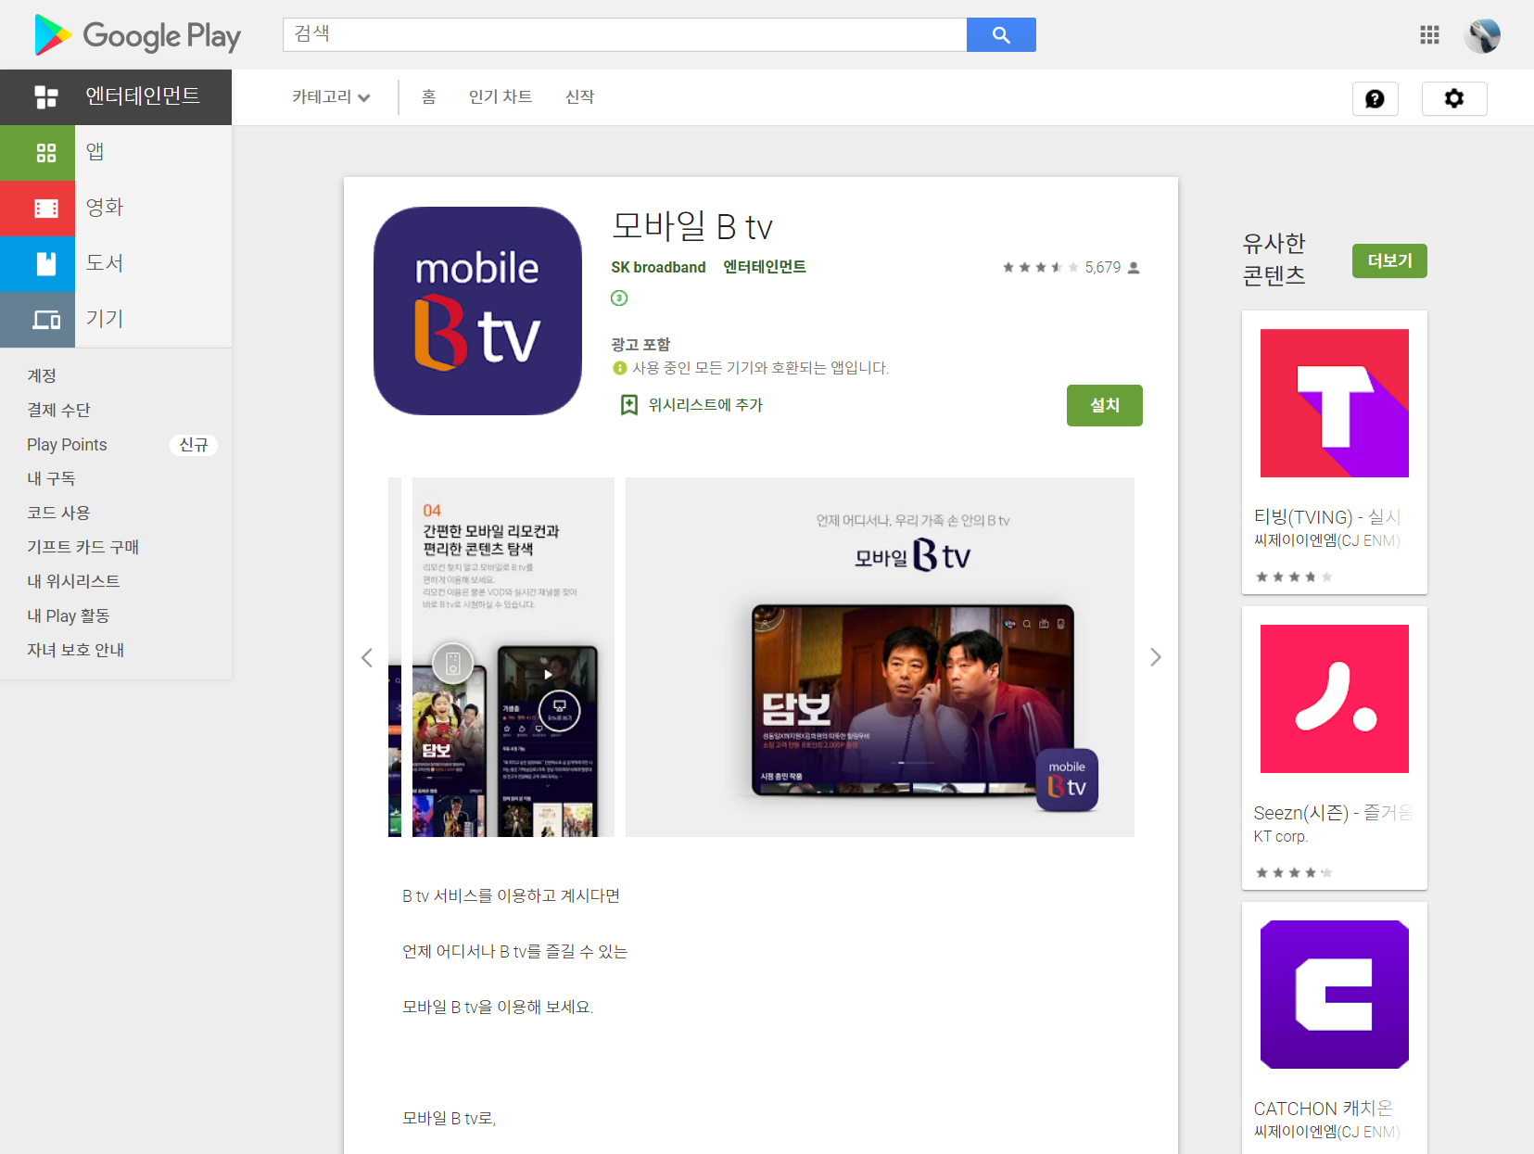The height and width of the screenshot is (1154, 1534).
Task: Open 내 Play 활동 in the sidebar
Action: point(68,615)
